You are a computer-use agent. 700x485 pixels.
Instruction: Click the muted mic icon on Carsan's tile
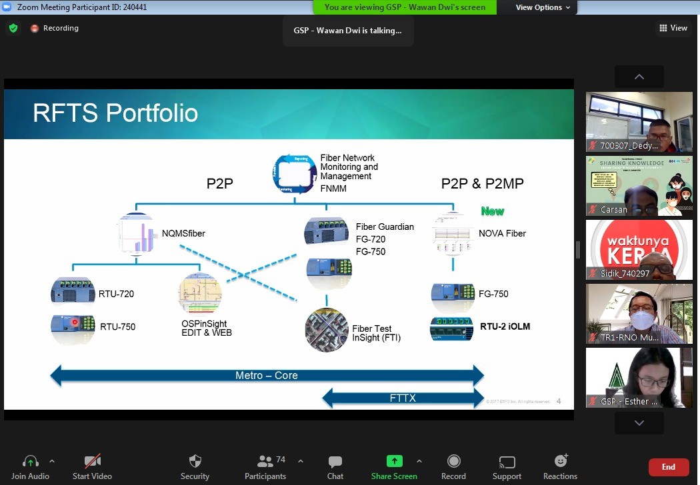coord(593,209)
